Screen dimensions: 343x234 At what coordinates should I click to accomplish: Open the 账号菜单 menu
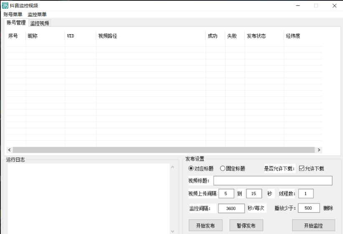13,14
